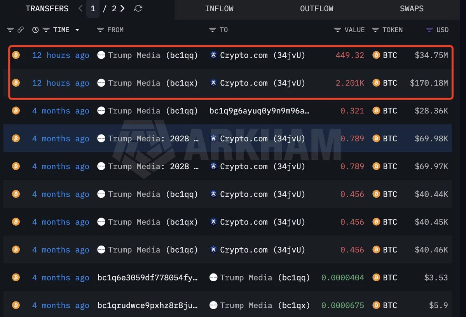Open sender address bc1q6e3059df778054fy…
This screenshot has width=466, height=317.
click(147, 277)
